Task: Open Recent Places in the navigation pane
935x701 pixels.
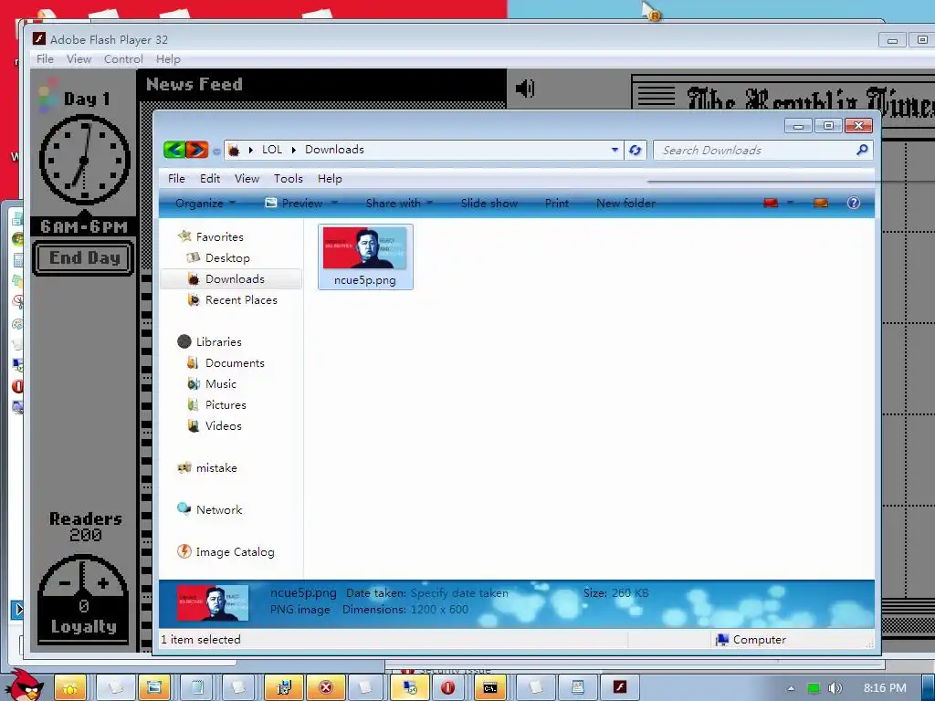Action: click(241, 299)
